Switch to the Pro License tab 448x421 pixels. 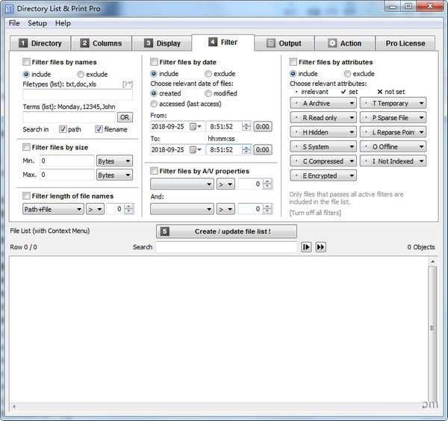click(405, 43)
